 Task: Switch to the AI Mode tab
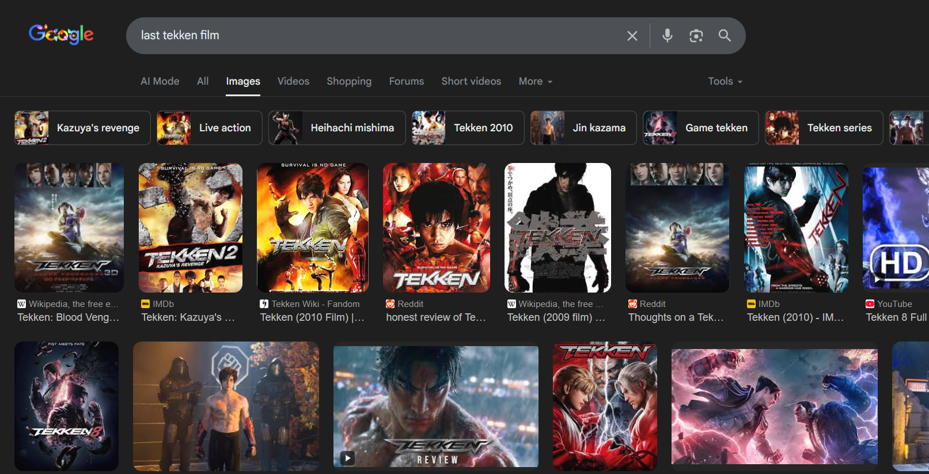pos(160,81)
